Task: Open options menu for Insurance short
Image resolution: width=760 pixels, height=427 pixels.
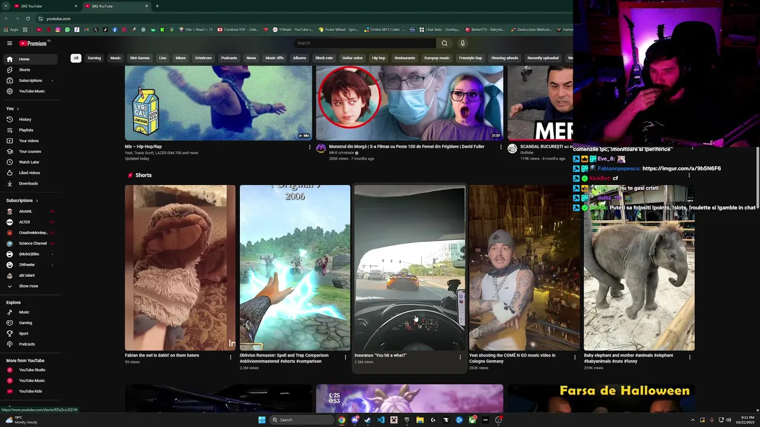Action: coord(460,357)
